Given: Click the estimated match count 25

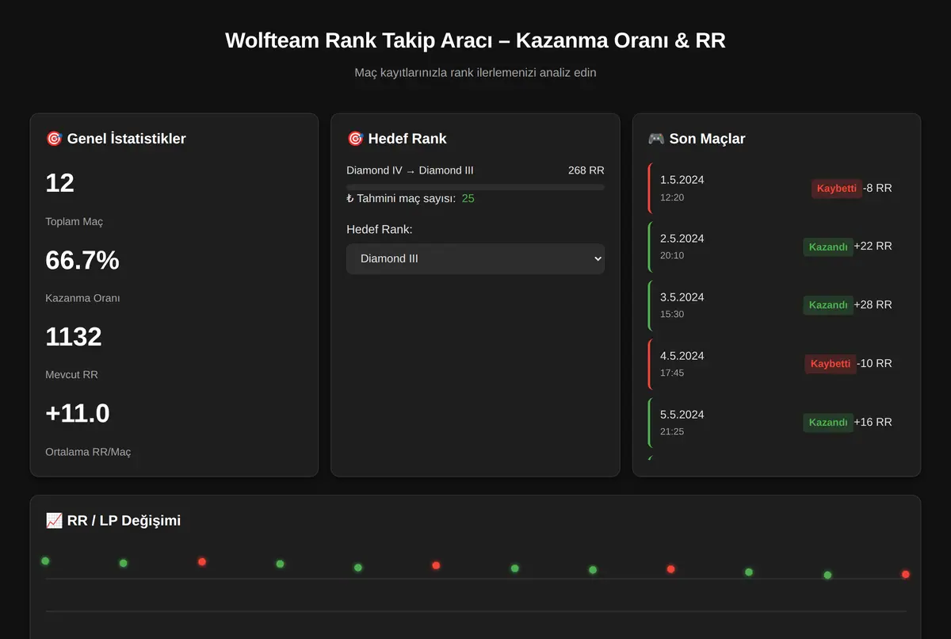Looking at the screenshot, I should tap(468, 198).
